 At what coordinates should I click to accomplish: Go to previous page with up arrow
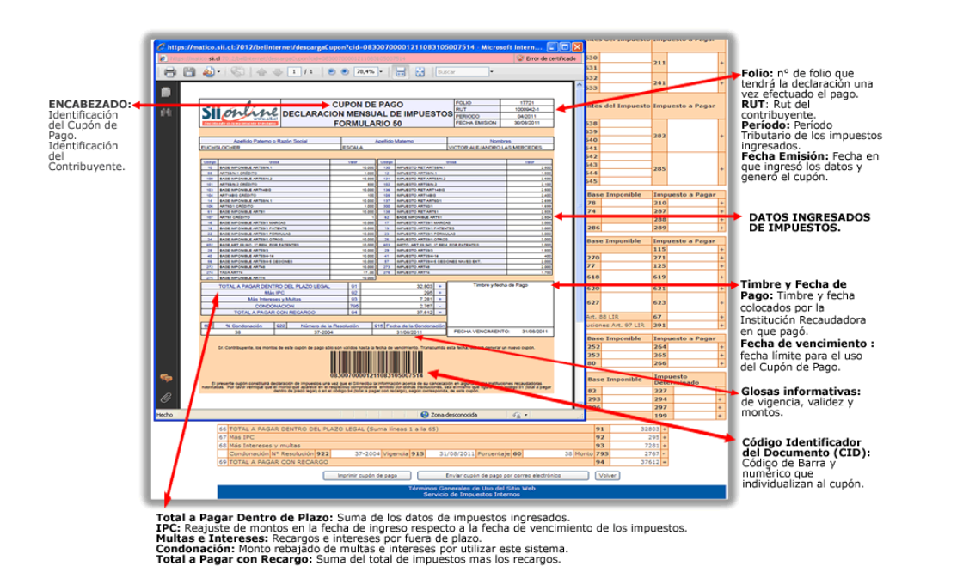261,72
